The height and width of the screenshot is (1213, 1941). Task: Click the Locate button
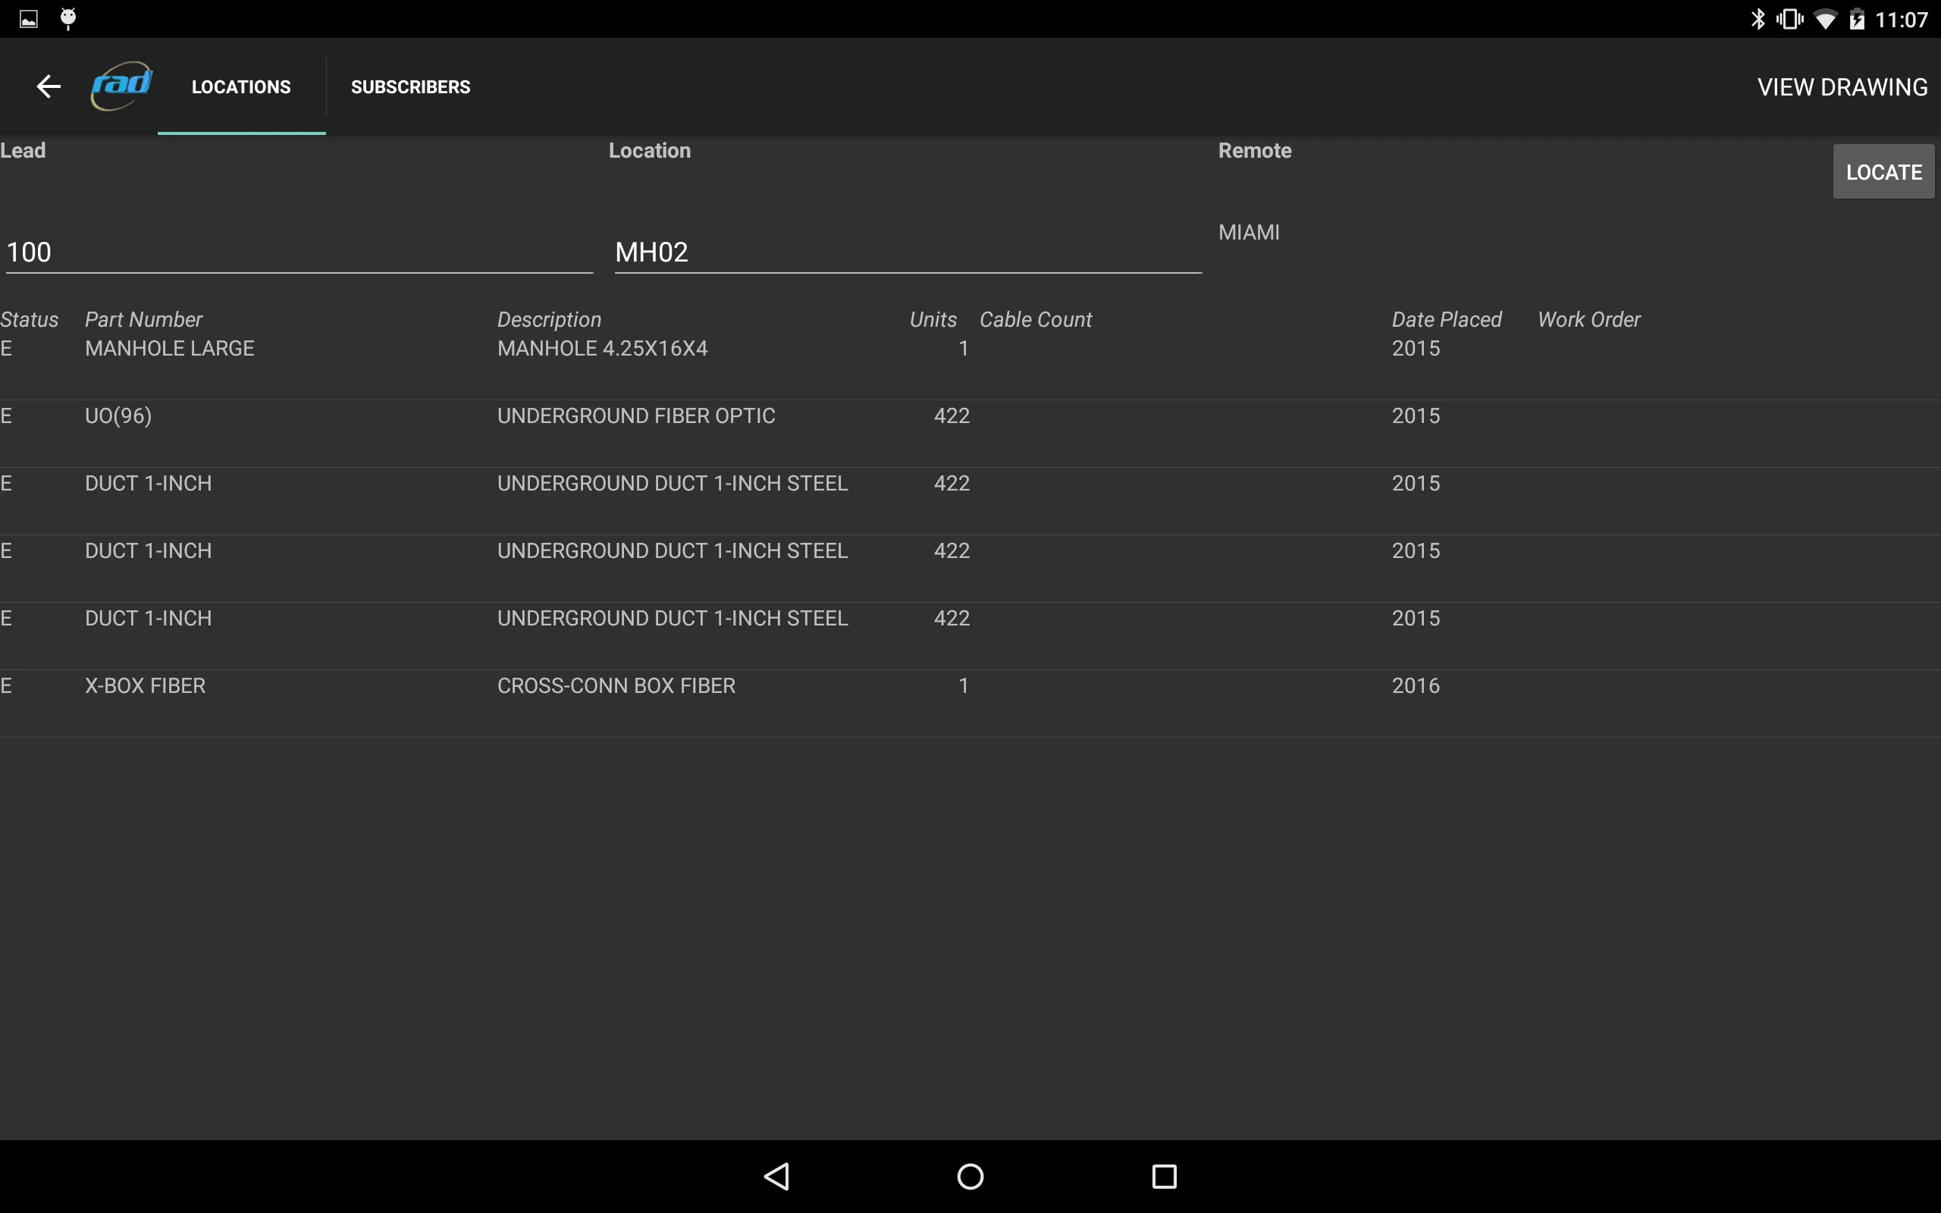(1883, 171)
